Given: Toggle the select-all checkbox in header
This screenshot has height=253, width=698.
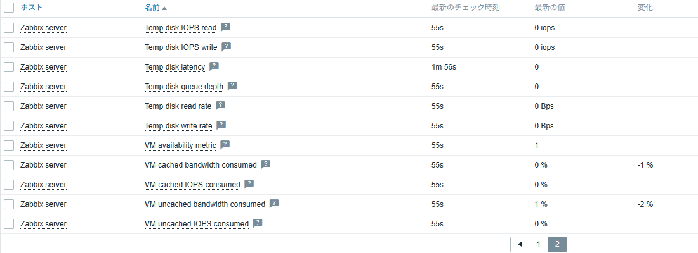Looking at the screenshot, I should (x=9, y=8).
